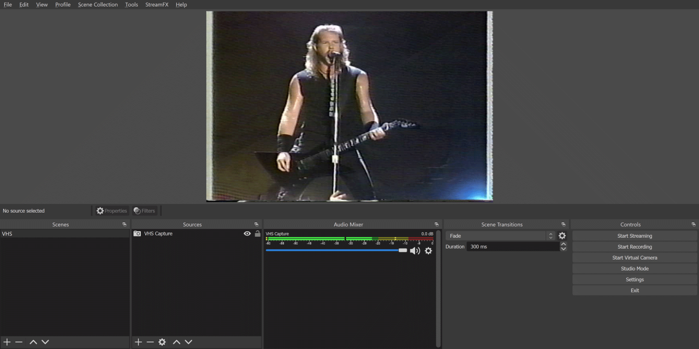
Task: Open source properties gear in Sources toolbar
Action: pos(162,342)
